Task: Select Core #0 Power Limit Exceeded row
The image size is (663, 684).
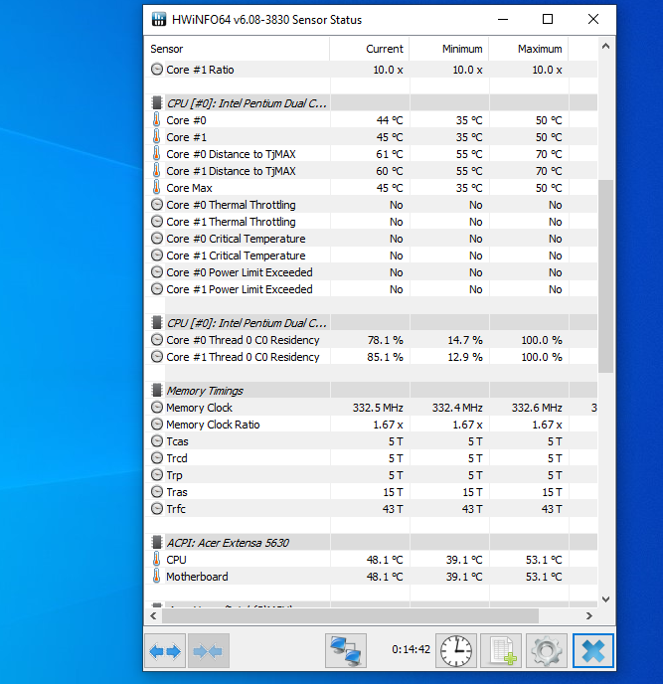Action: point(371,272)
